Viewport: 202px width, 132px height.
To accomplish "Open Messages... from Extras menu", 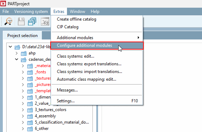I will click(97, 90).
